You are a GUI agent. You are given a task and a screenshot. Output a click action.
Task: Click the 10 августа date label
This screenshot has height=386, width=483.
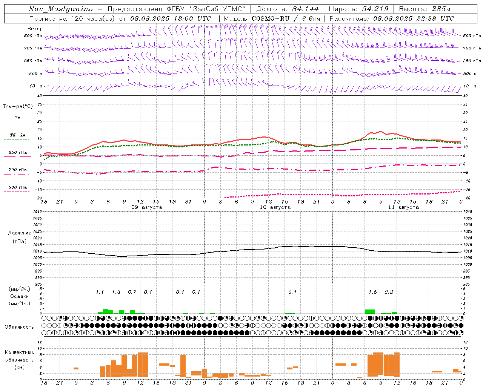pyautogui.click(x=275, y=207)
